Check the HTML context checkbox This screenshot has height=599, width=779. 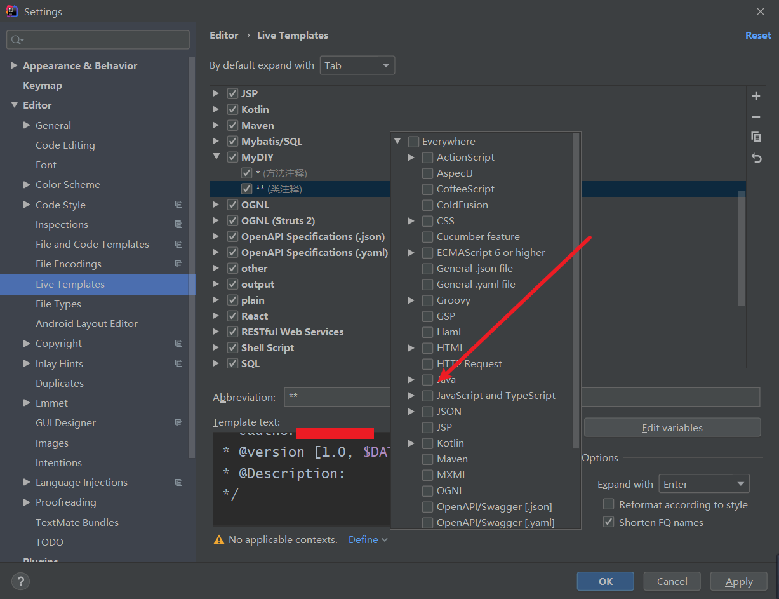pyautogui.click(x=427, y=348)
